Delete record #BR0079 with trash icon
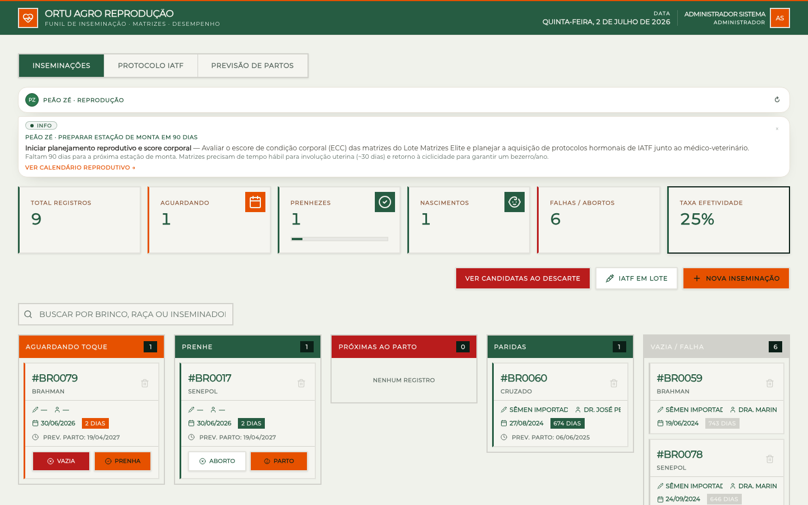 pyautogui.click(x=145, y=383)
